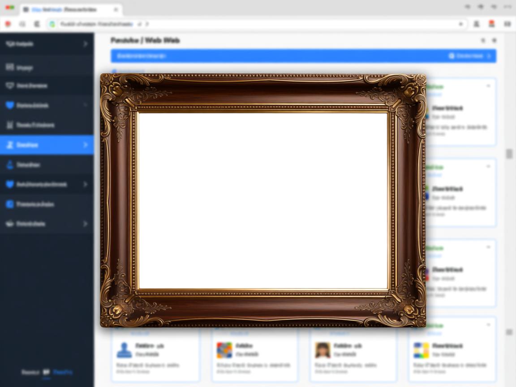Click the page breadcrumb heading title
516x387 pixels.
point(145,40)
